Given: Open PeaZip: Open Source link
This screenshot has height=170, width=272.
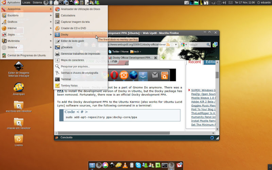Looking at the screenshot, I should pos(203,94).
